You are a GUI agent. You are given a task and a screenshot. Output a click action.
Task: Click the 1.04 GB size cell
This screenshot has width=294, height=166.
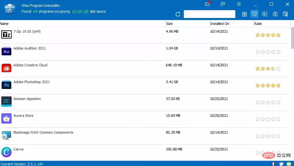(172, 48)
